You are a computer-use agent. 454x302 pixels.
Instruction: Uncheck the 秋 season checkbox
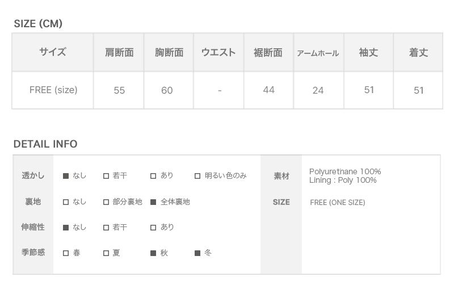pos(153,253)
